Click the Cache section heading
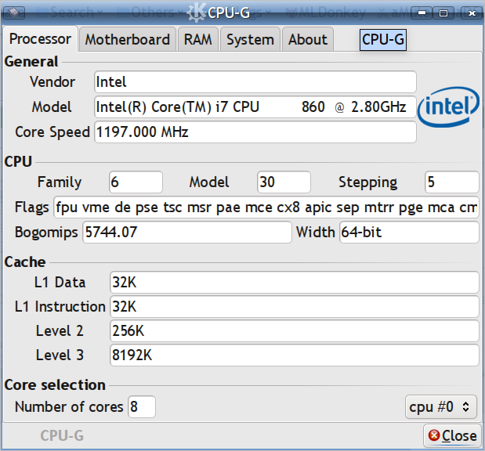 [x=25, y=262]
